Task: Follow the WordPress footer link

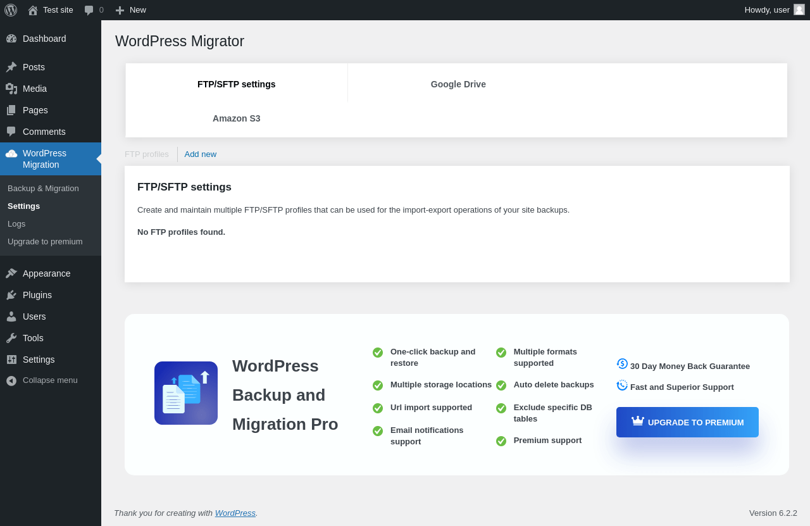Action: 235,513
